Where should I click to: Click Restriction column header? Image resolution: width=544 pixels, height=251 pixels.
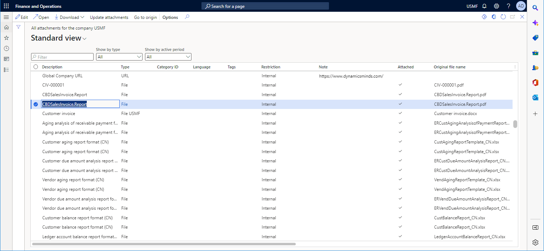(271, 67)
